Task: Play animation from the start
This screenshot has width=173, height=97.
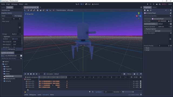Action: point(34,74)
